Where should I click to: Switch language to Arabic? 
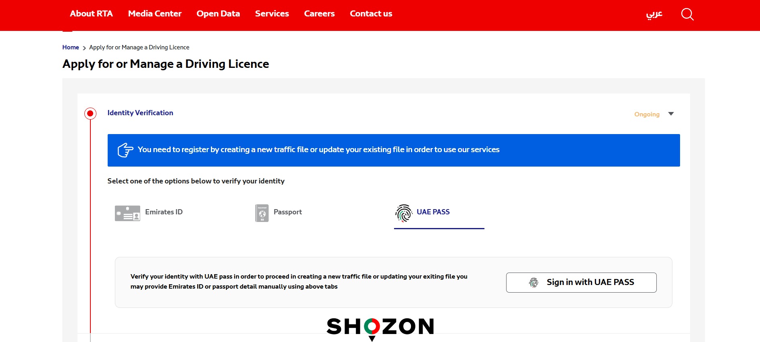[x=654, y=14]
